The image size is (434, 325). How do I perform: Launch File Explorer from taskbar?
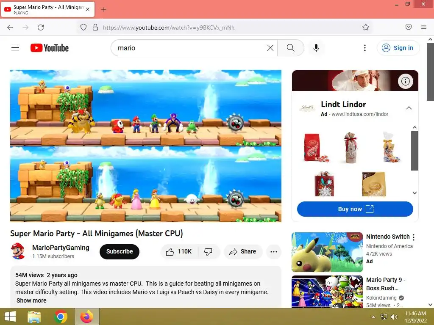(x=34, y=317)
